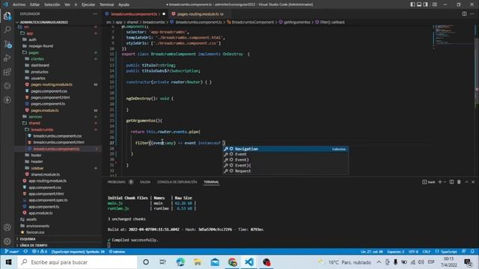Collapse the ADMINLTE3CONANGULAR2022 project root
This screenshot has height=269, width=479.
click(x=43, y=22)
